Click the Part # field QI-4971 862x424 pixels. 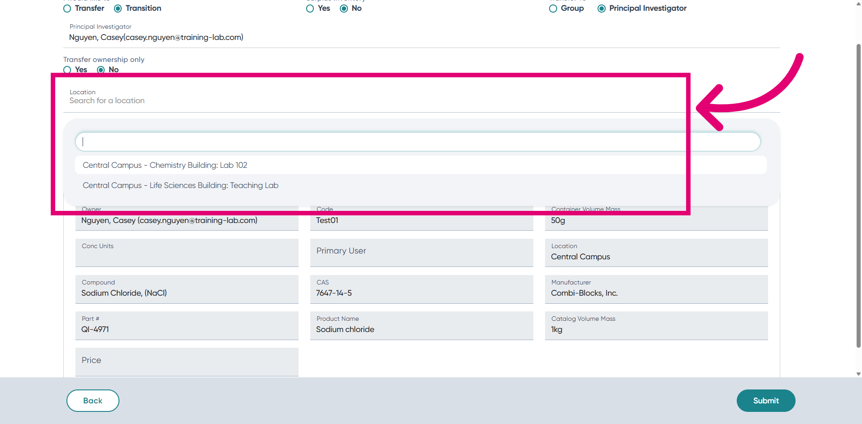[x=187, y=325]
